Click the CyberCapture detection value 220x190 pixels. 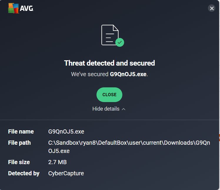coord(66,173)
